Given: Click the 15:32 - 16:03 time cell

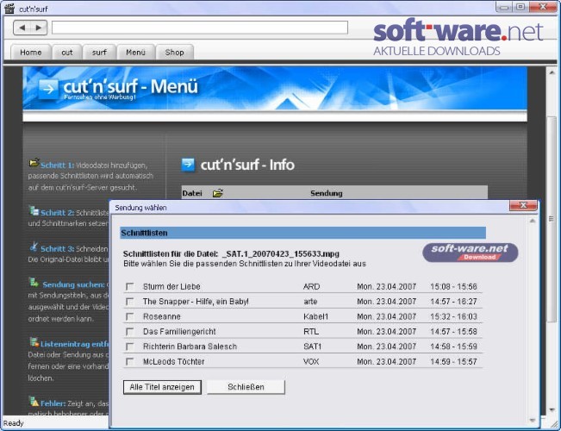Looking at the screenshot, I should [x=453, y=316].
